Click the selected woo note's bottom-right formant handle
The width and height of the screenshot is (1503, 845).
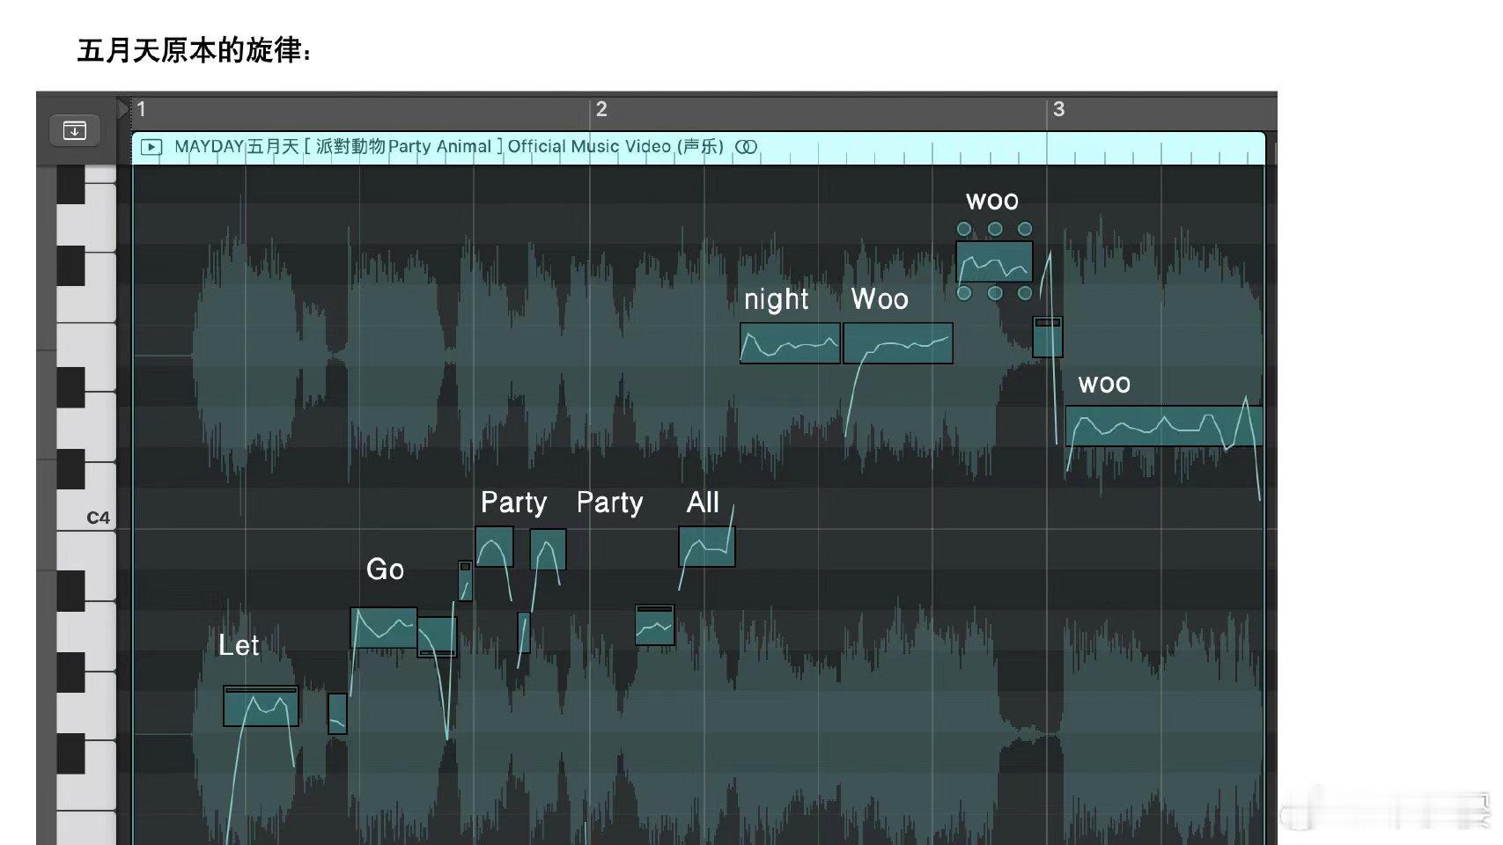(1025, 293)
